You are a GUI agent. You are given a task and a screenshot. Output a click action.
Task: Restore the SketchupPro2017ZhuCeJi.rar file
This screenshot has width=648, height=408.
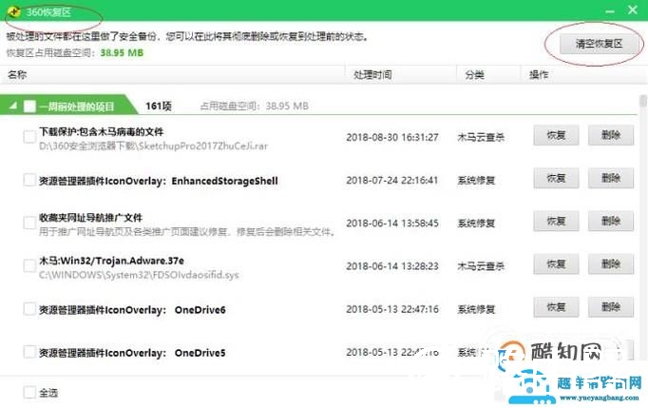point(556,135)
